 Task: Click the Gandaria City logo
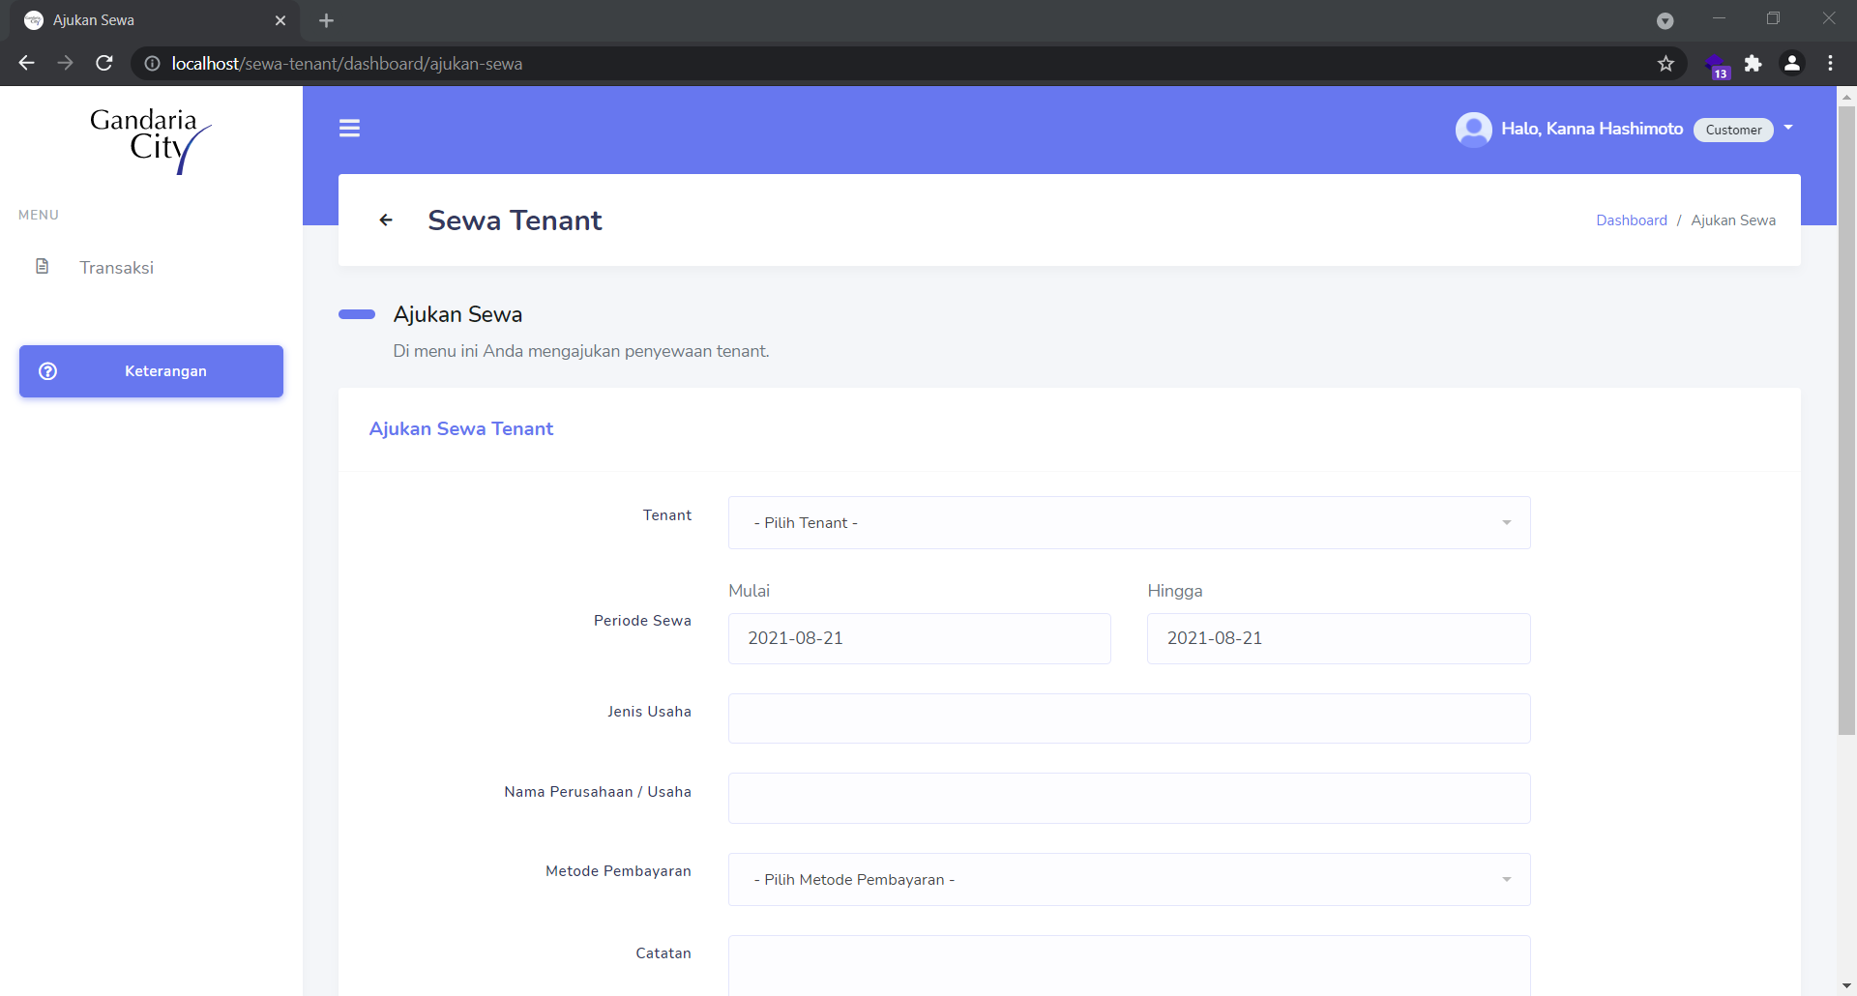point(151,141)
